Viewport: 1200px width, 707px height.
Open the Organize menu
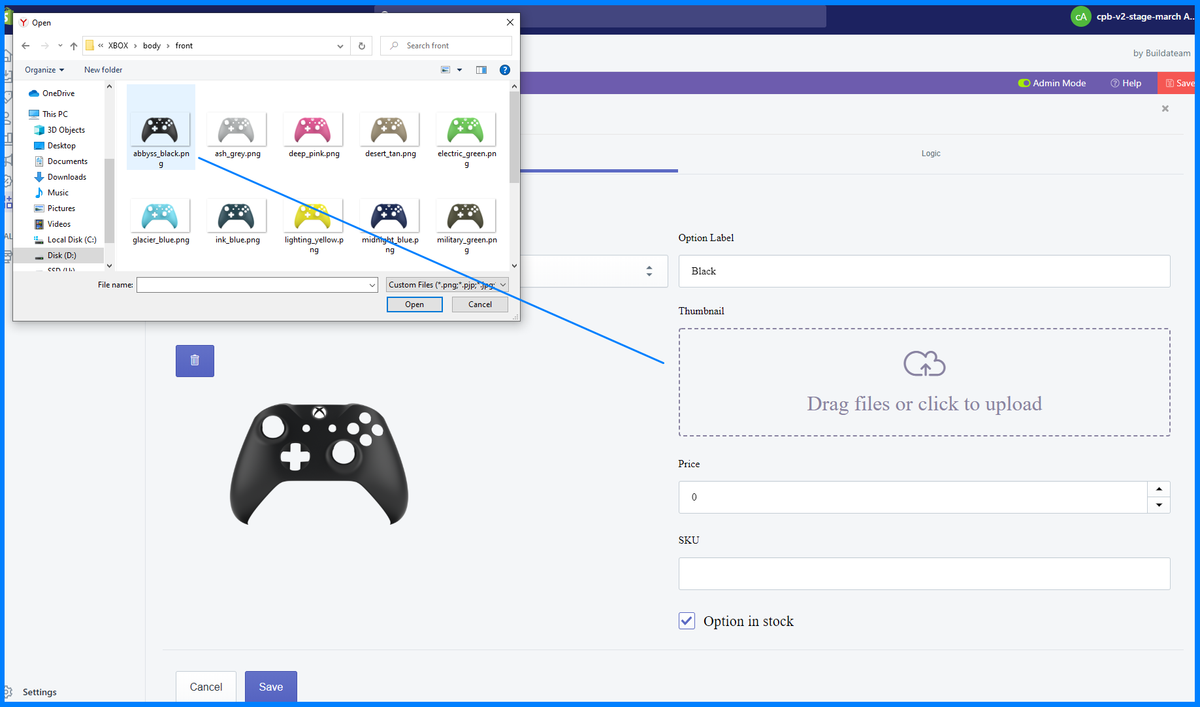pyautogui.click(x=44, y=70)
